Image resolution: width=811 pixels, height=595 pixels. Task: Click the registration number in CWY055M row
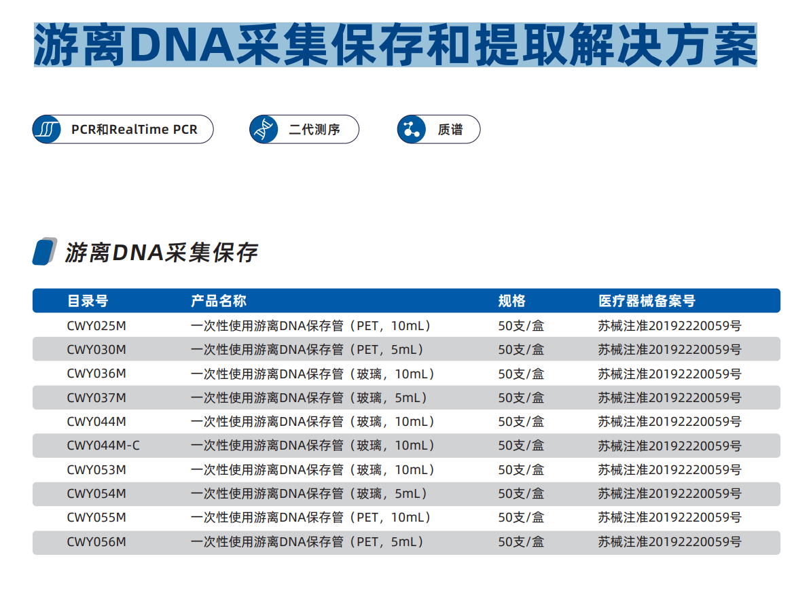pyautogui.click(x=669, y=518)
